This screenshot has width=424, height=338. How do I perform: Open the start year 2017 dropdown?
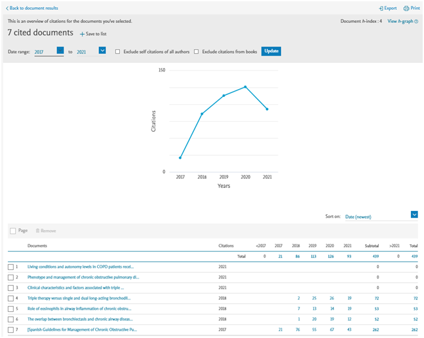tap(60, 50)
